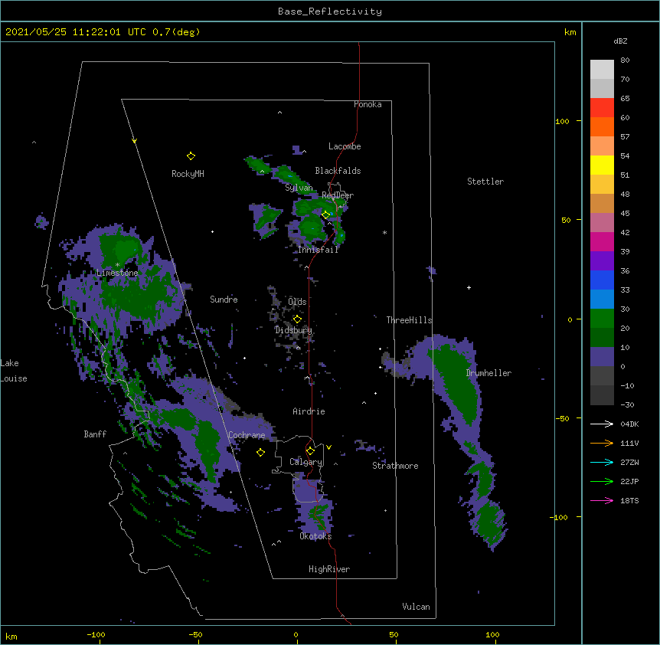The image size is (660, 645).
Task: Click the cyan 27ZW legend arrow
Action: (602, 462)
